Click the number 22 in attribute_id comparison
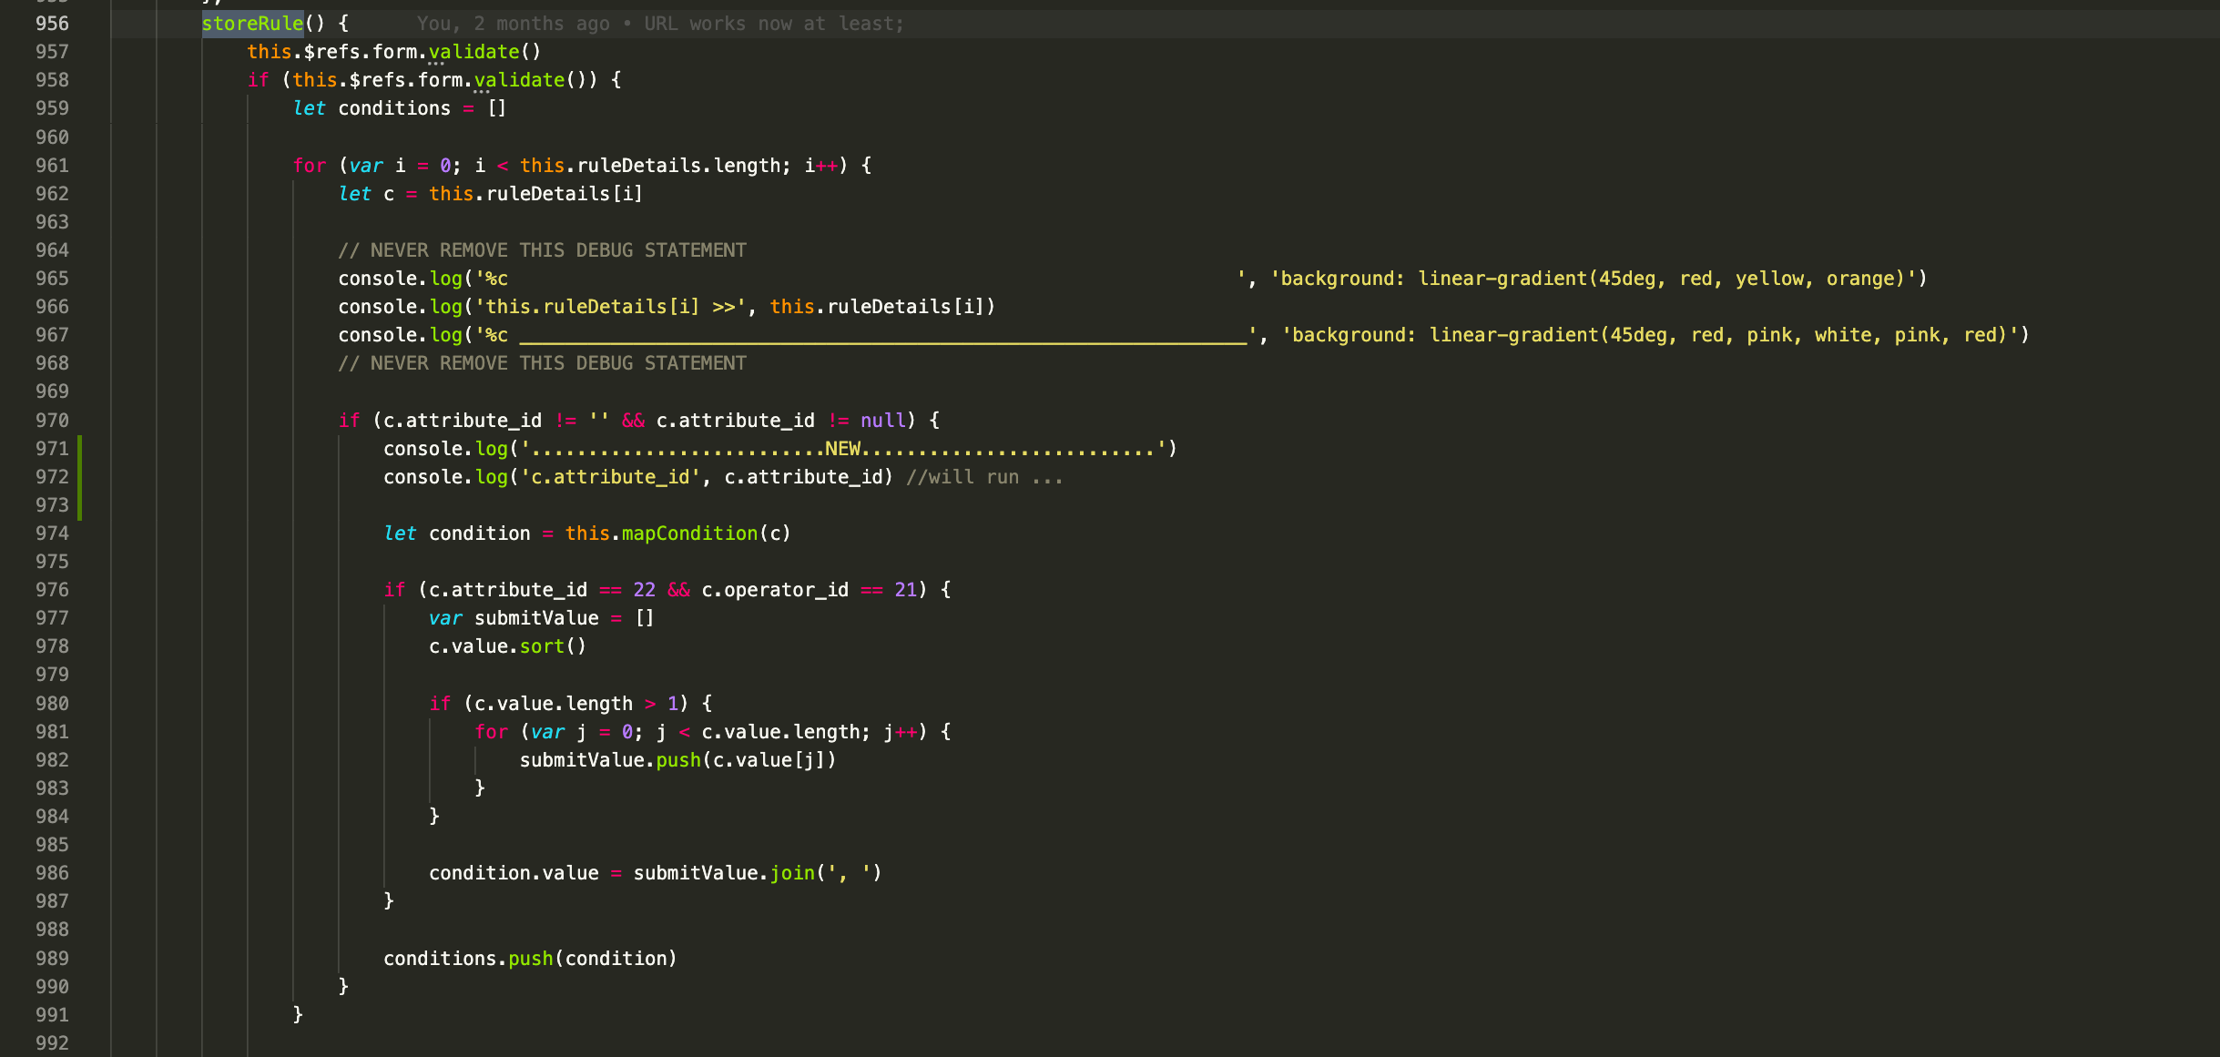 pos(644,590)
